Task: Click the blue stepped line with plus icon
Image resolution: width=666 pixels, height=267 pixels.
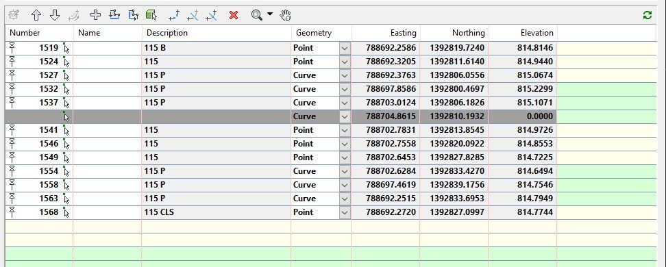Action: [174, 15]
